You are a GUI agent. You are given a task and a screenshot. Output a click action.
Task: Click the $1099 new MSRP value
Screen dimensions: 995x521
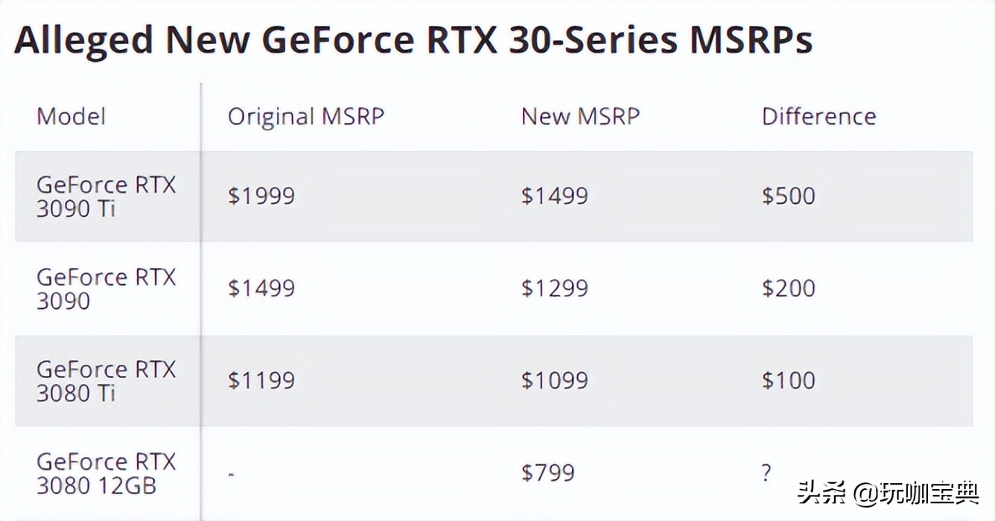click(555, 381)
